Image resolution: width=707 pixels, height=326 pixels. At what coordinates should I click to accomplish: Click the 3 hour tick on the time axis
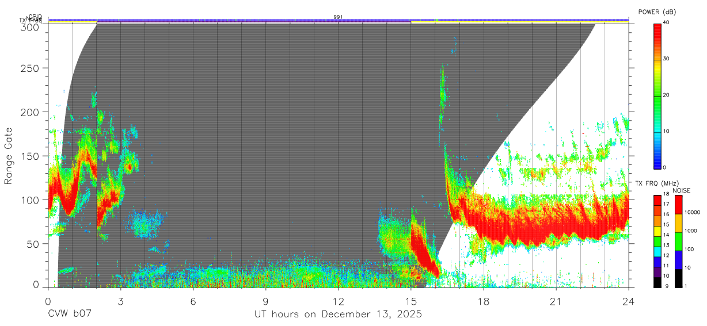120,301
